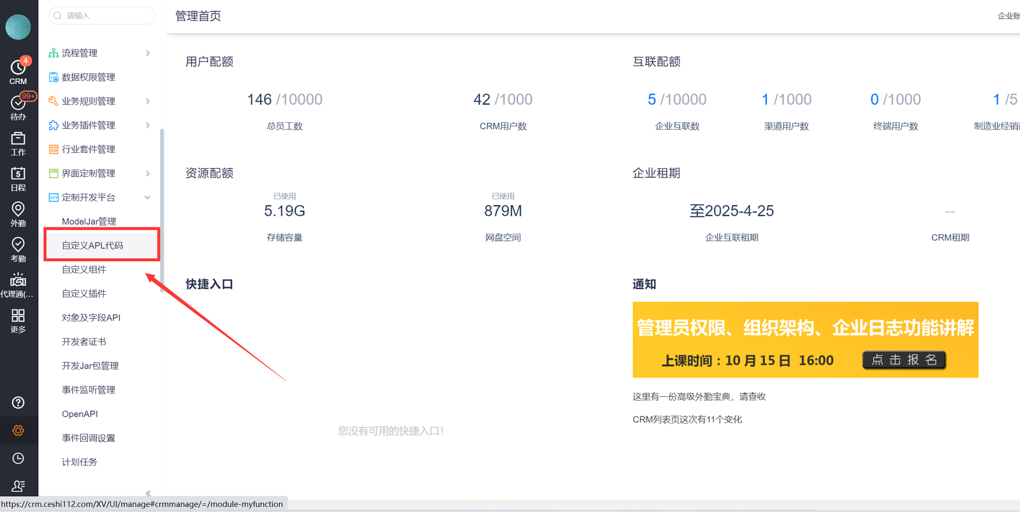Open the CRM列表页这次有11个变化 notice link
This screenshot has height=512, width=1020.
pos(687,419)
